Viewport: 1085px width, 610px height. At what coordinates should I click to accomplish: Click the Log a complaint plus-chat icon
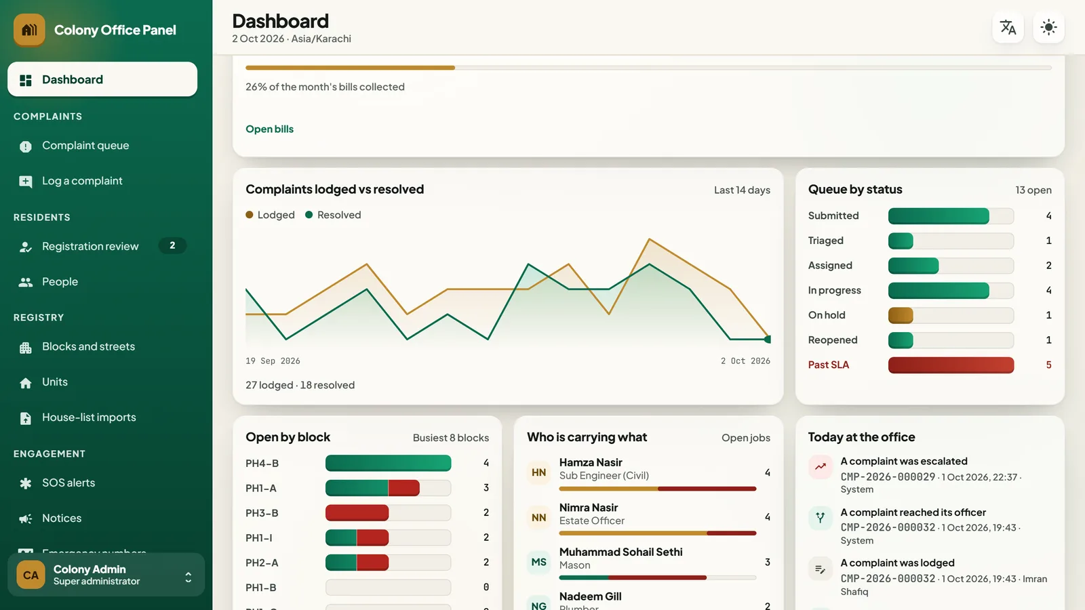coord(26,182)
